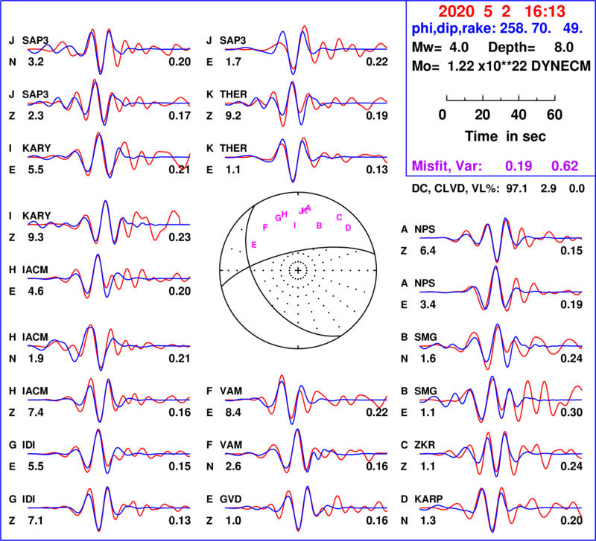Screen dimensions: 596x541
Task: Click the Depth= 8.0 label
Action: click(531, 48)
